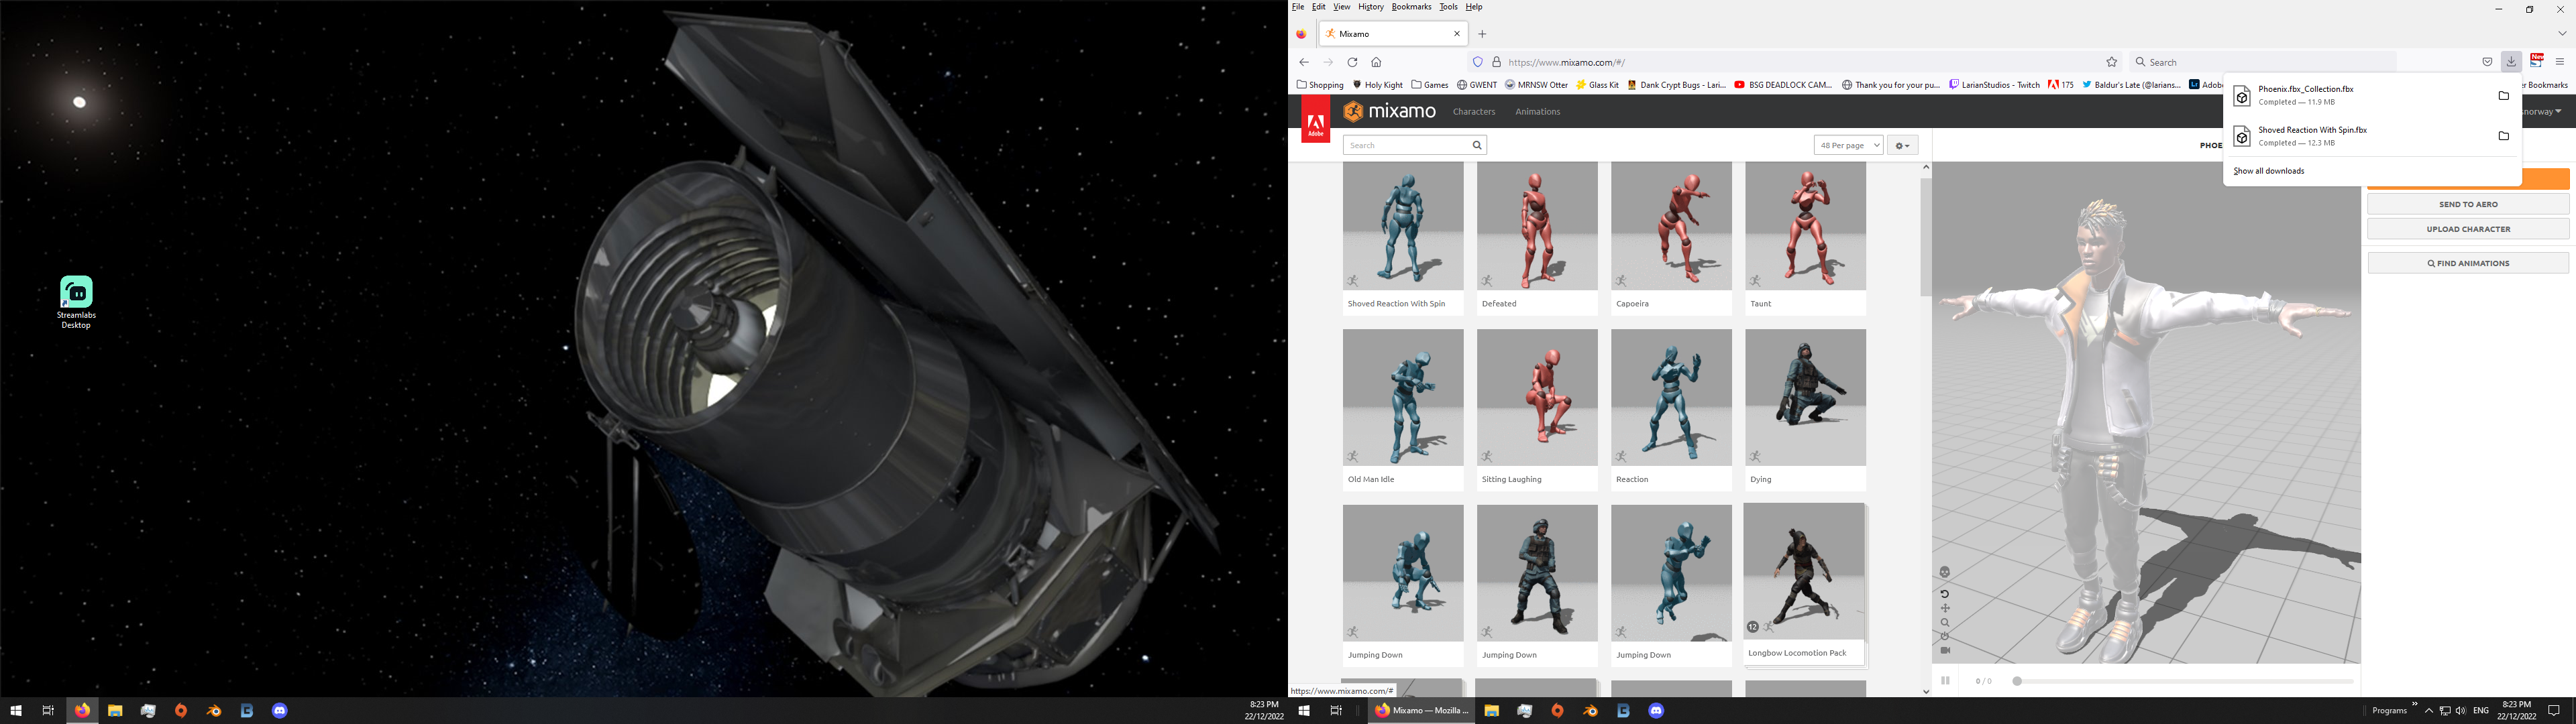This screenshot has width=2576, height=724.
Task: Click the search magnifier in the Mixamo search bar
Action: (x=1477, y=144)
